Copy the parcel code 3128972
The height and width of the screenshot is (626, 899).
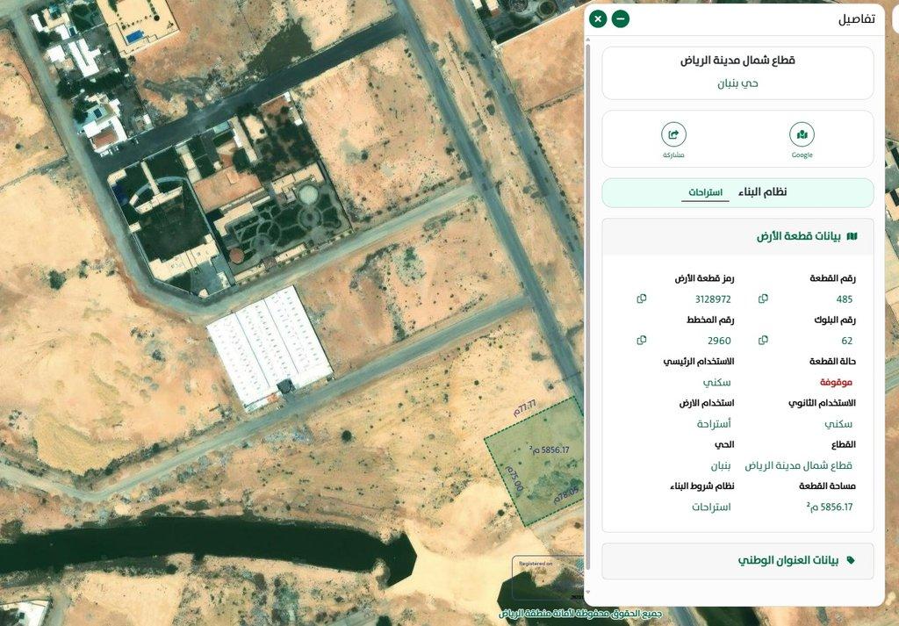[x=642, y=299]
